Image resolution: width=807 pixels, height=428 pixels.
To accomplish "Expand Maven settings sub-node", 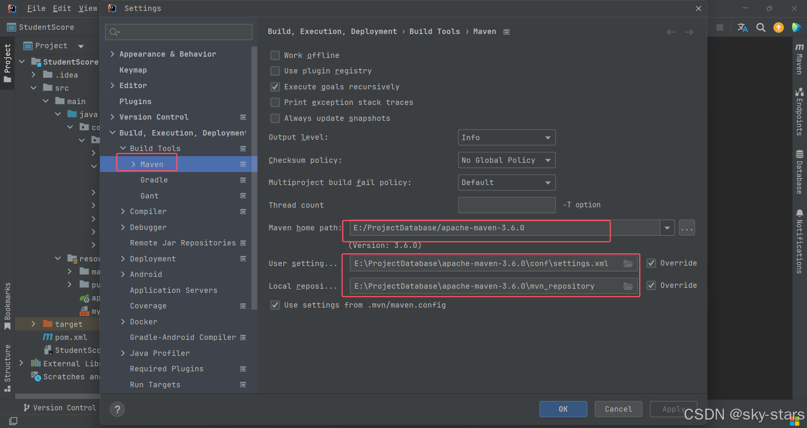I will coord(133,164).
